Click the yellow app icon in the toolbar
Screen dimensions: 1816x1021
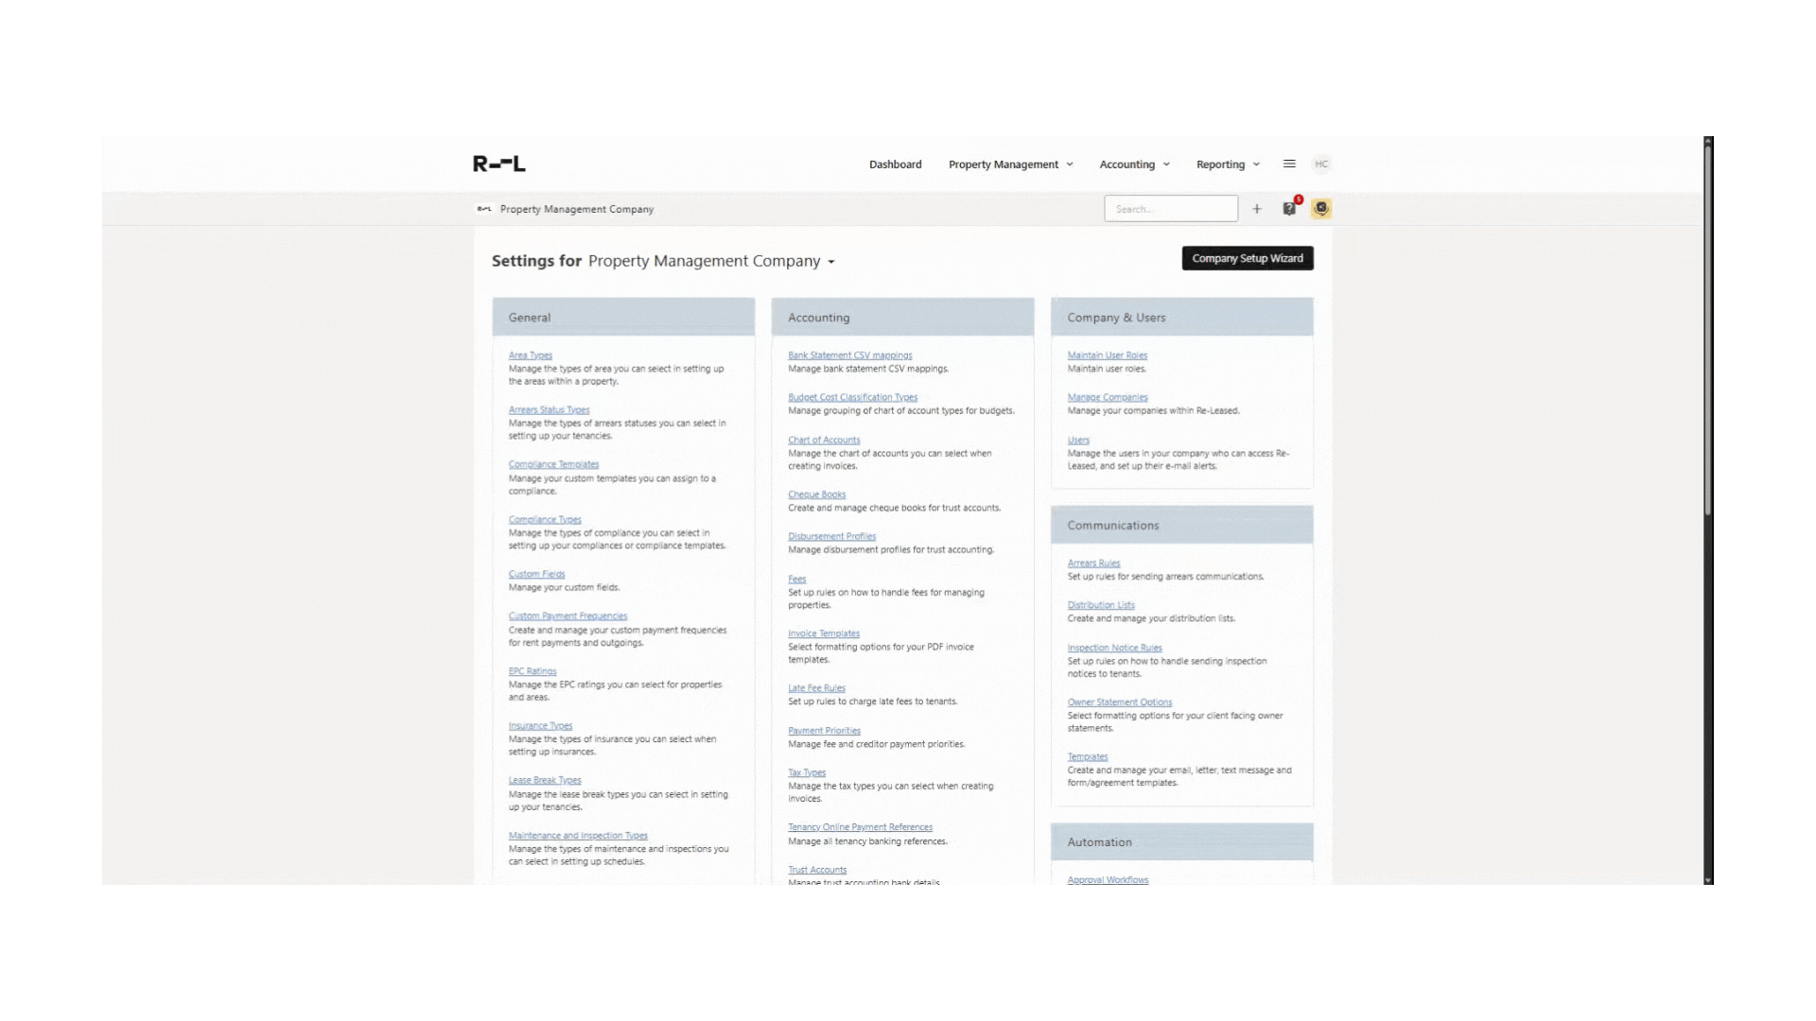click(1321, 208)
